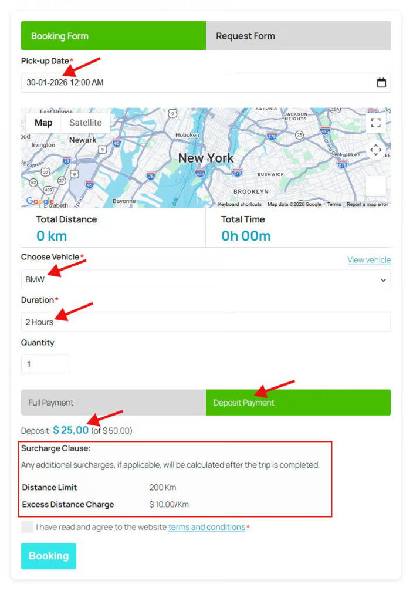
Task: Click the map camera pan control
Action: (375, 150)
